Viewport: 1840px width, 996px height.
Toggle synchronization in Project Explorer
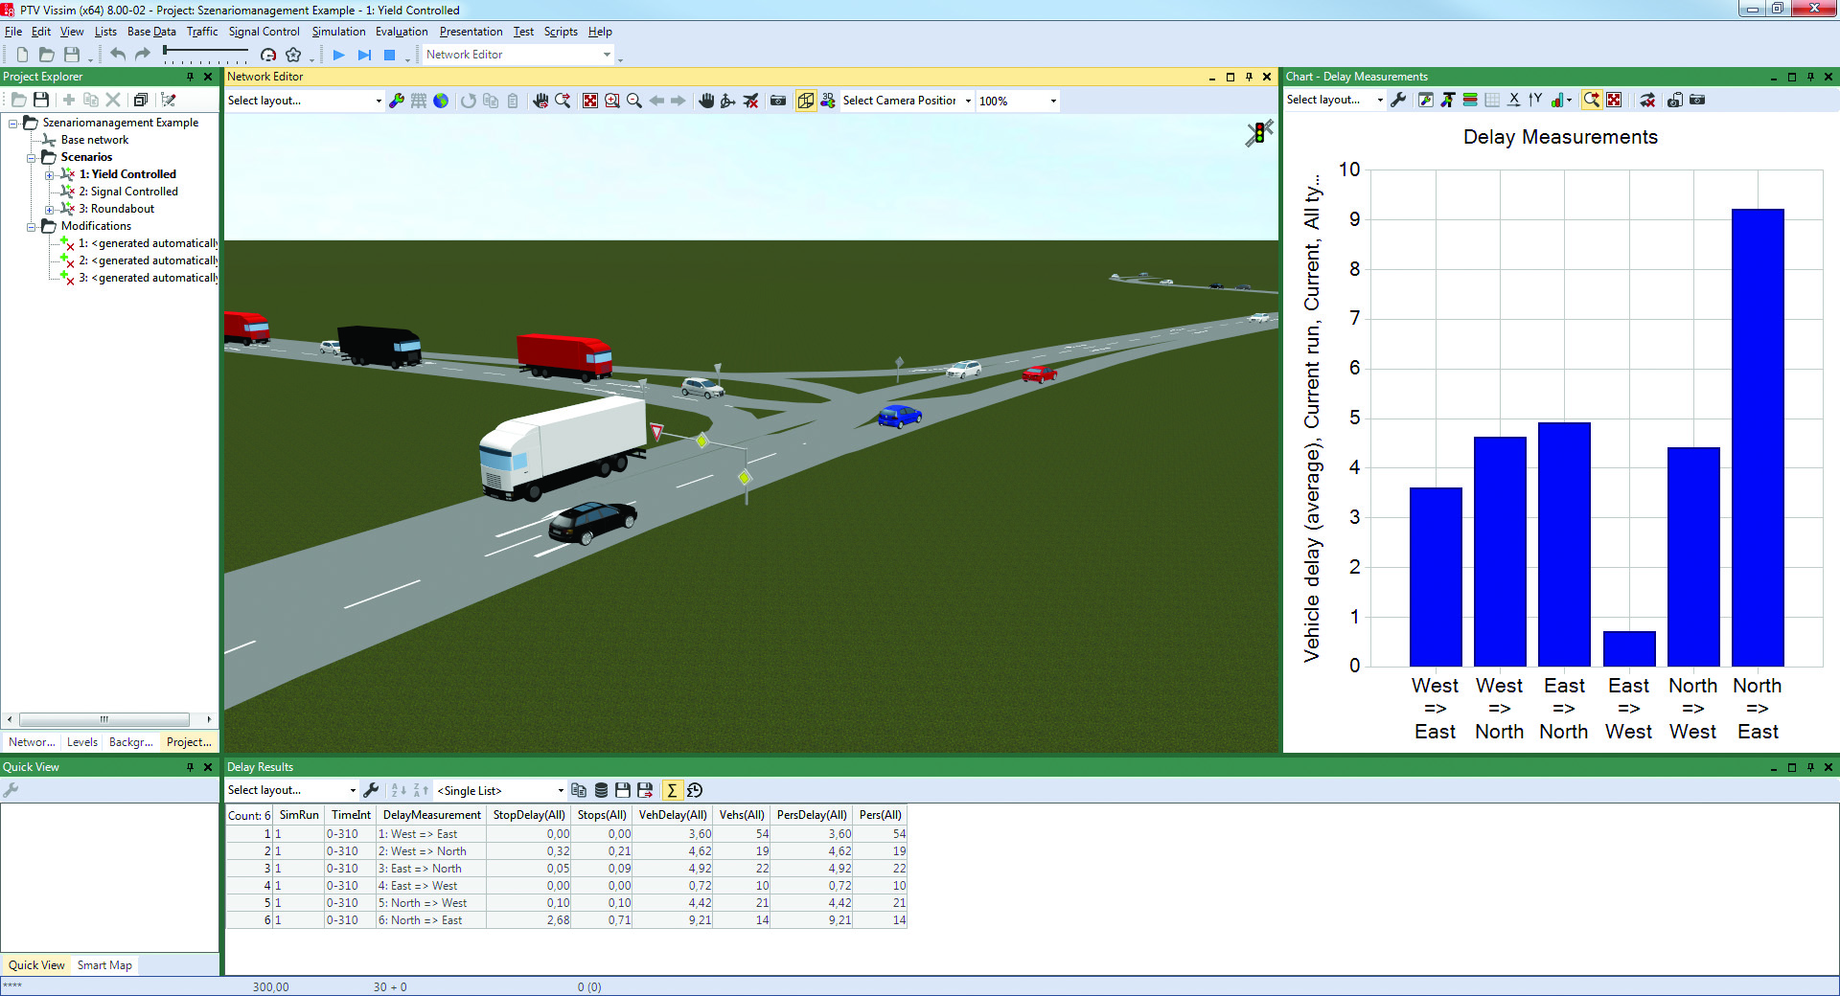point(168,100)
